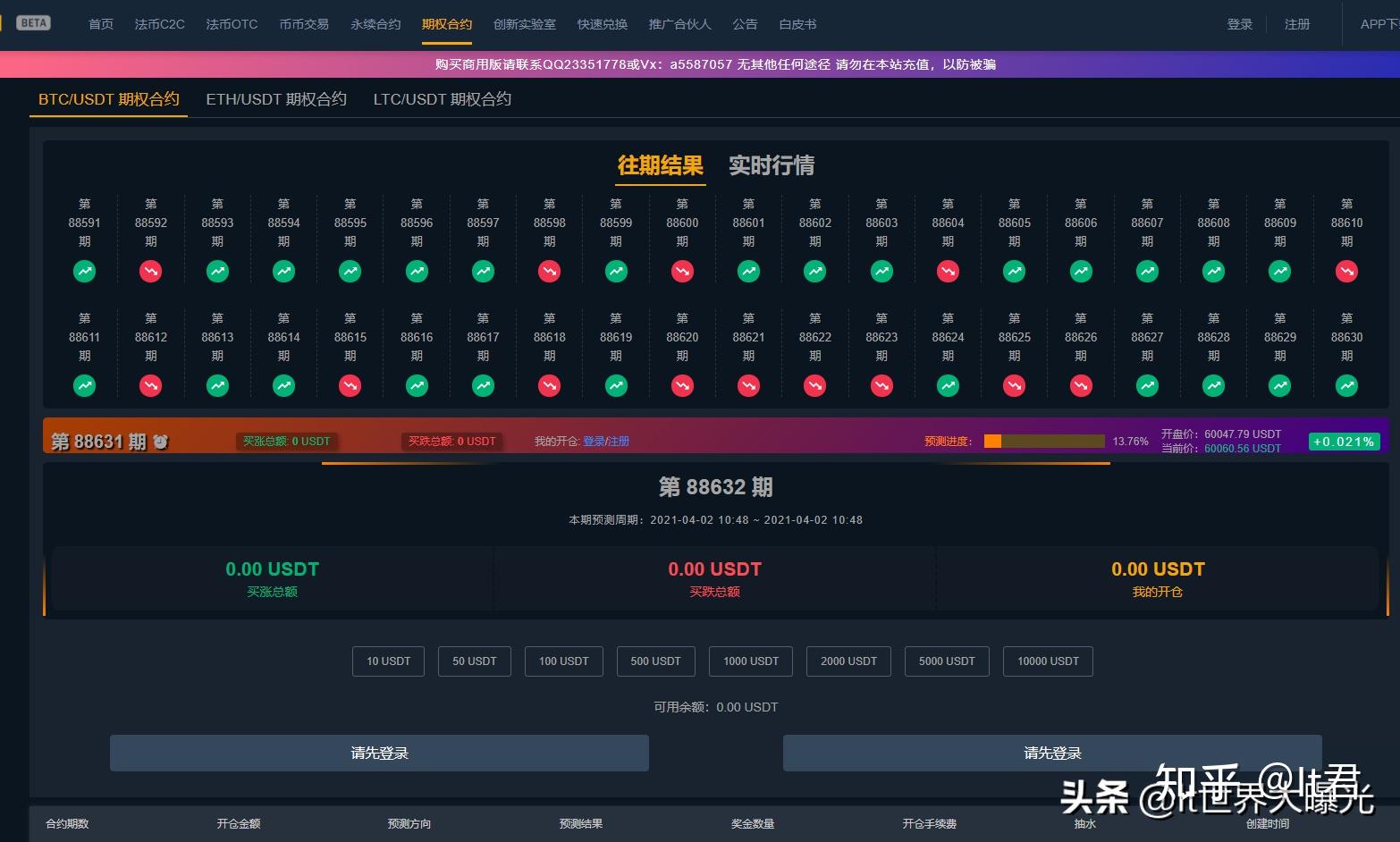The height and width of the screenshot is (842, 1400).
Task: Click the green up icon for period 88624
Action: (x=948, y=385)
